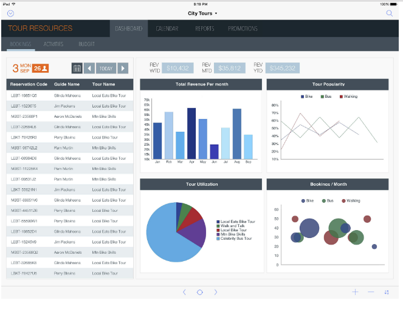
Task: Go to next record in bottom toolbar
Action: click(215, 292)
